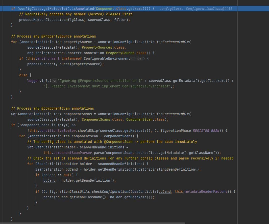Click 'ComponentScans' class reference with plural s

point(96,120)
